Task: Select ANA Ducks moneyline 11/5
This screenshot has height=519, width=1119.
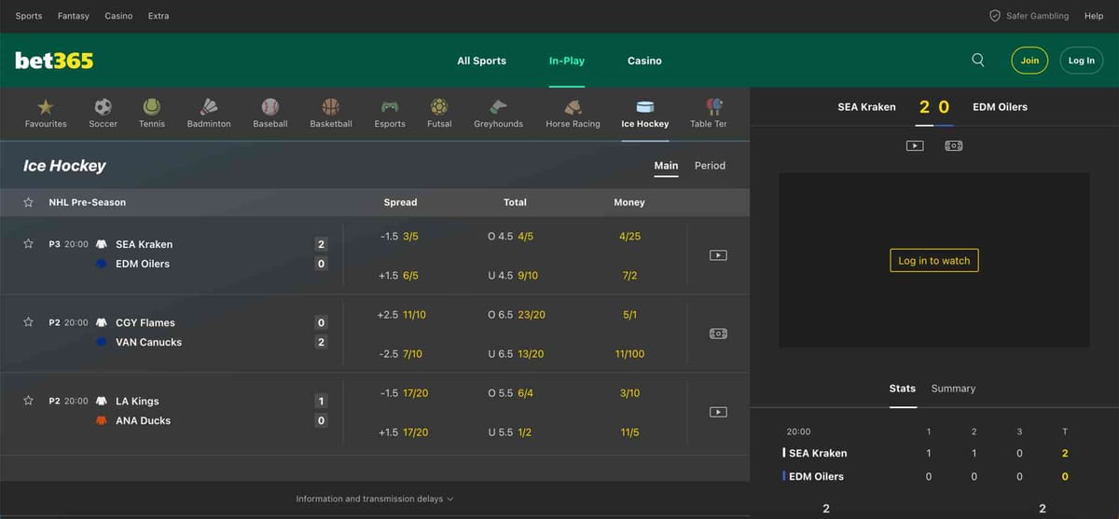Action: [629, 432]
